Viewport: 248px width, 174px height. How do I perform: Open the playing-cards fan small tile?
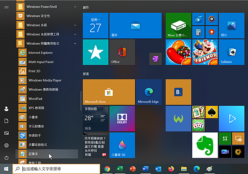coord(198,125)
